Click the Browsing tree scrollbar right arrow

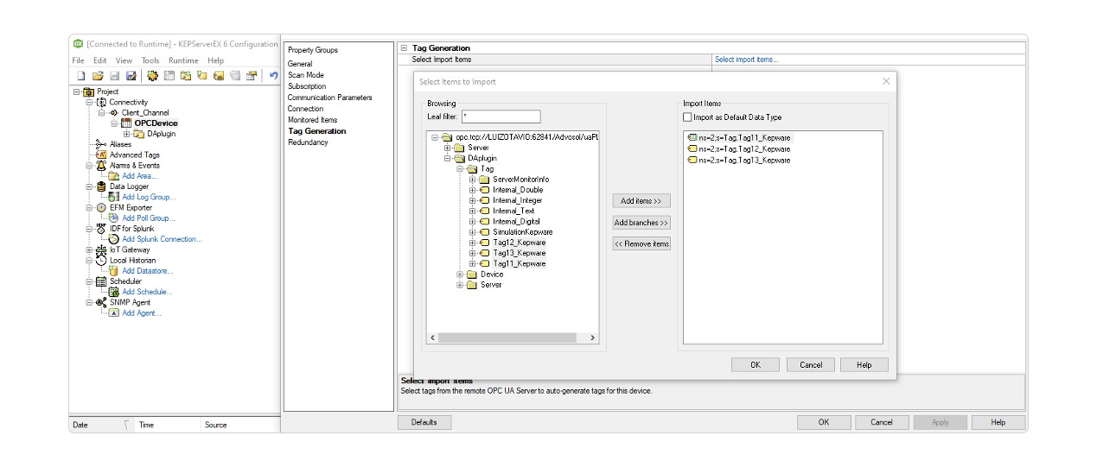click(x=593, y=338)
